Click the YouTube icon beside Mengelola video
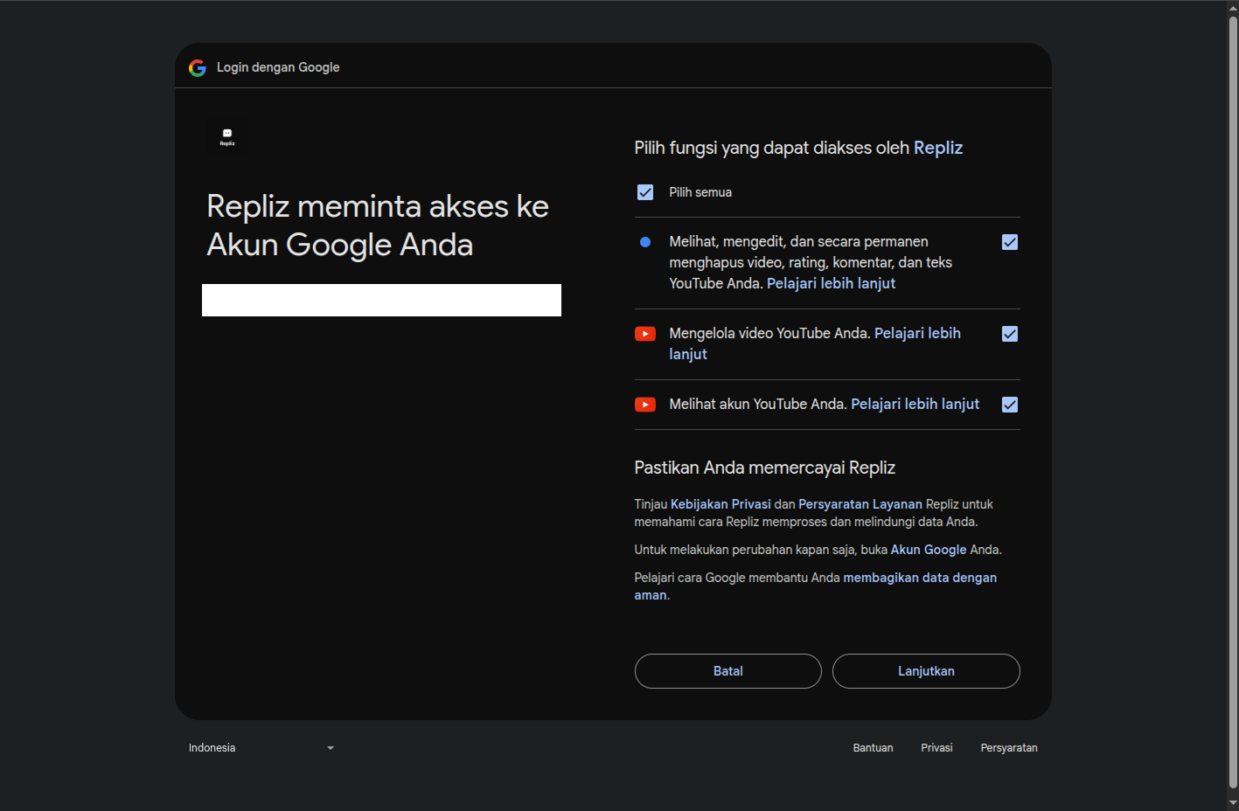The image size is (1239, 811). coord(645,334)
